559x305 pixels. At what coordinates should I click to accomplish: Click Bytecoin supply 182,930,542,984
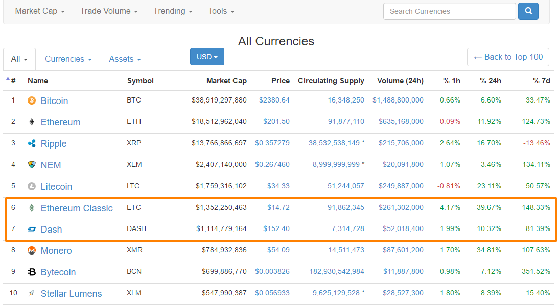pos(337,271)
